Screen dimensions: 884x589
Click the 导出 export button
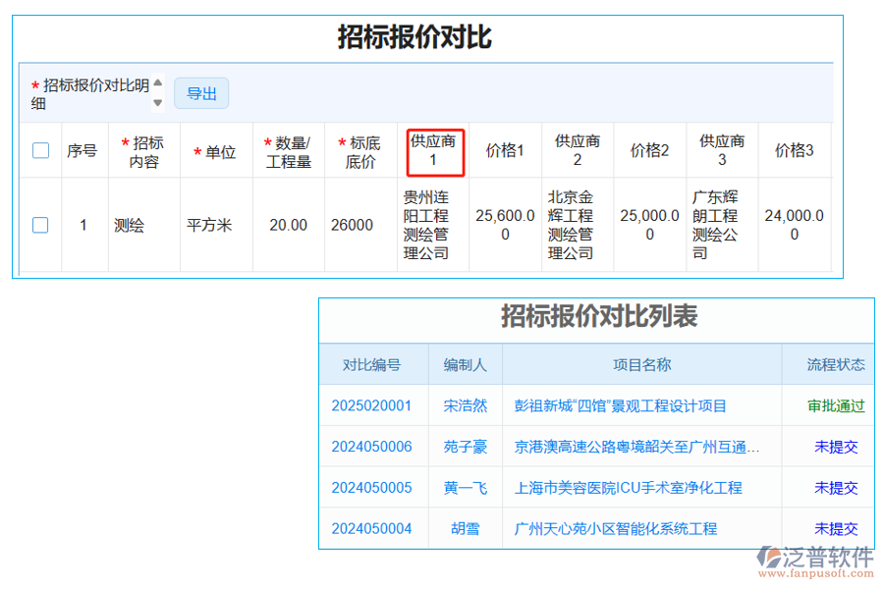201,93
